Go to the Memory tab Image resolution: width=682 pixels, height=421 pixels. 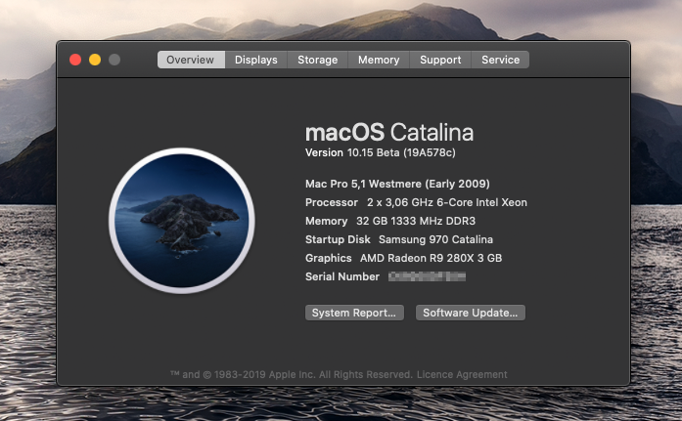pos(379,60)
